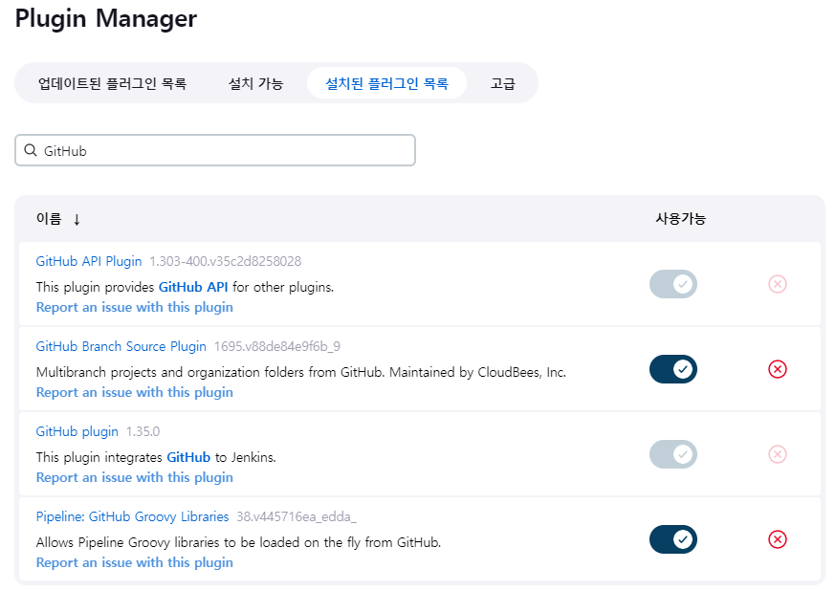
Task: Open the 고급 tab
Action: point(503,83)
